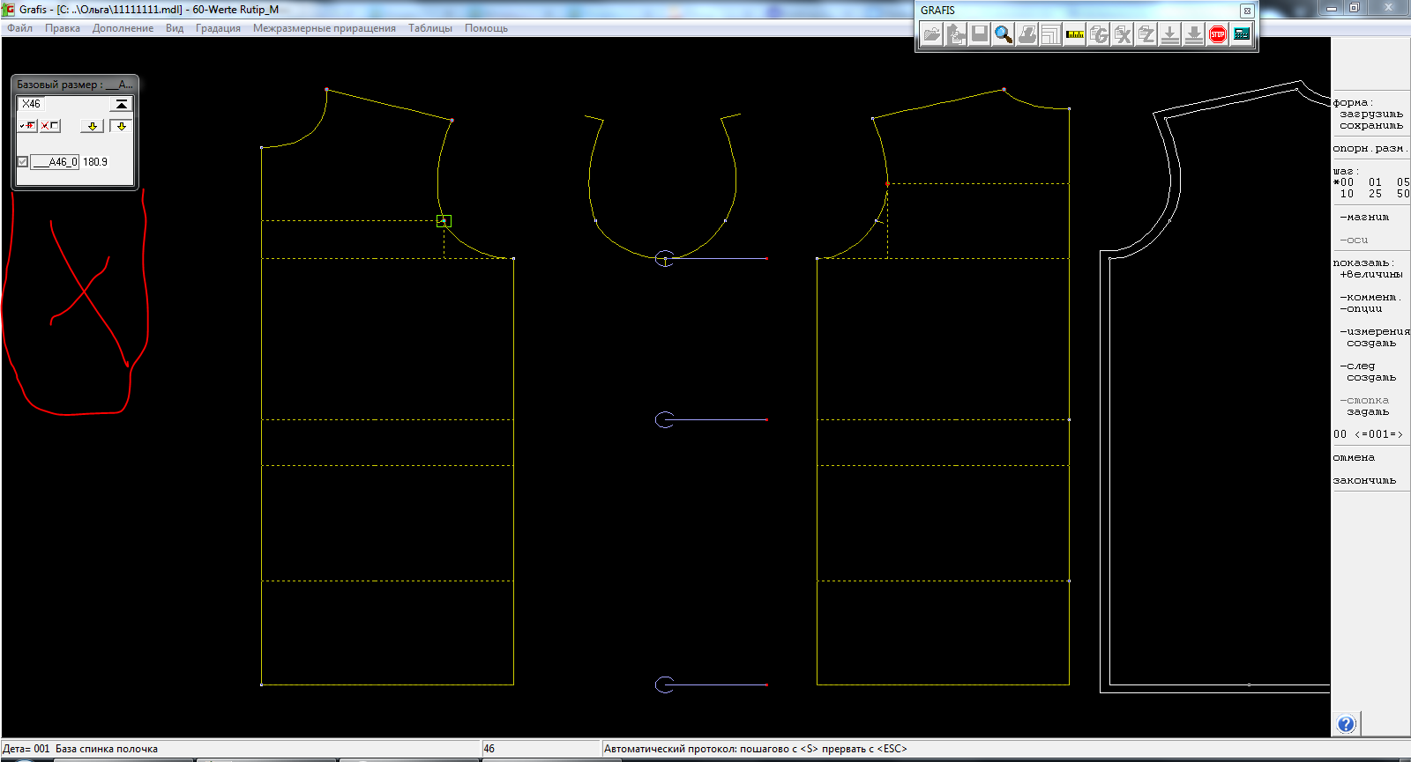Toggle +величины display option
This screenshot has width=1411, height=762.
coord(1371,275)
